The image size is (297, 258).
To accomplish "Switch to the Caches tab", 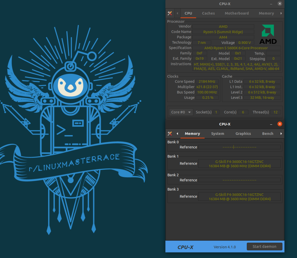I will 208,13.
